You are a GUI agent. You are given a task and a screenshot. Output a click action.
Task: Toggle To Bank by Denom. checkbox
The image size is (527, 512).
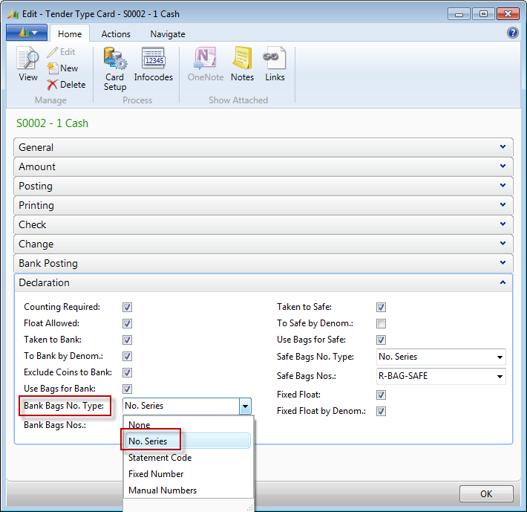[127, 356]
